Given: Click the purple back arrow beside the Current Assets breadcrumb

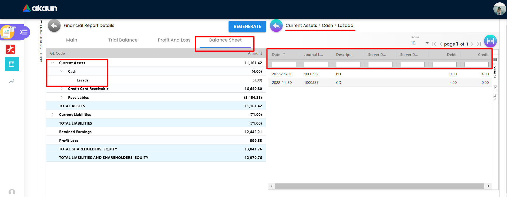Looking at the screenshot, I should (276, 26).
